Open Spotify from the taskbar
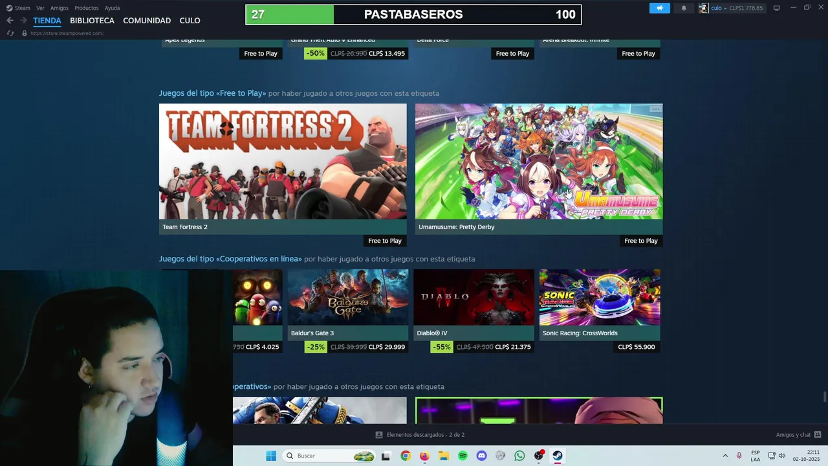This screenshot has height=466, width=828. (x=463, y=456)
